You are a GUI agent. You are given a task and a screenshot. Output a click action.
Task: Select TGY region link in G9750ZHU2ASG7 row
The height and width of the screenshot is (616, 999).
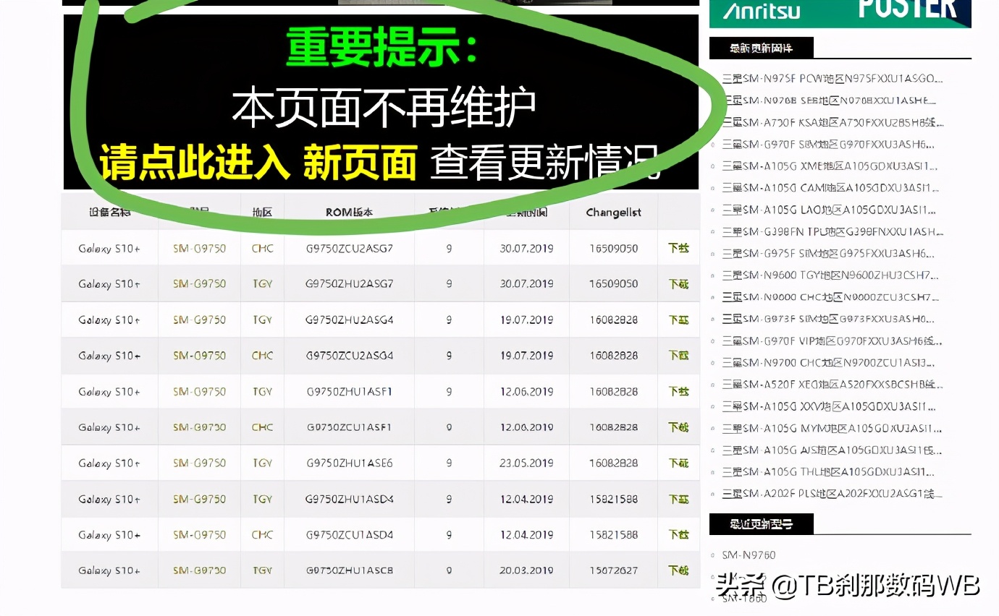coord(262,284)
